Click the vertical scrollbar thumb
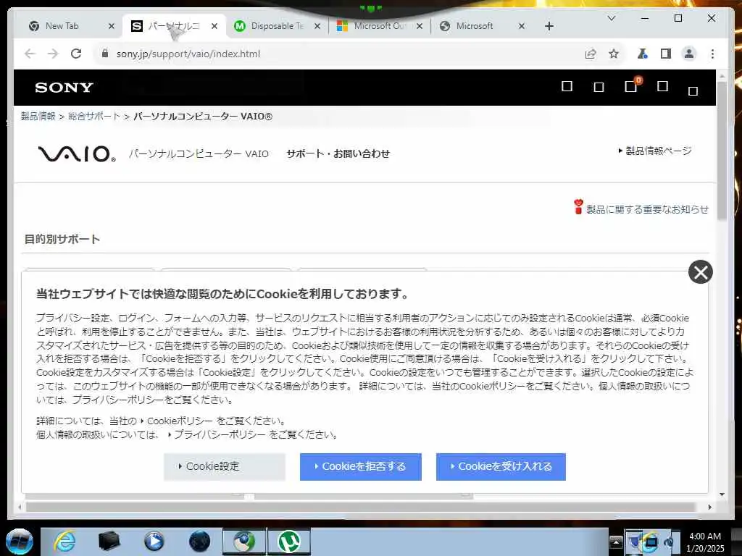742x556 pixels. click(x=722, y=151)
